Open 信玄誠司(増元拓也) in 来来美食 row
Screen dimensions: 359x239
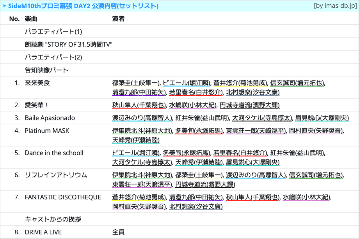pyautogui.click(x=297, y=83)
